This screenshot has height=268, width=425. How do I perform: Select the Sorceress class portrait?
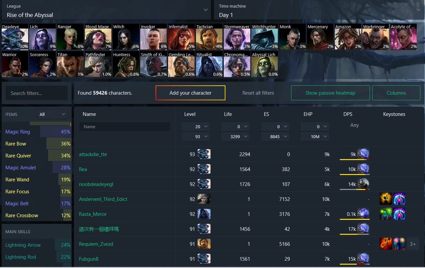click(x=43, y=64)
